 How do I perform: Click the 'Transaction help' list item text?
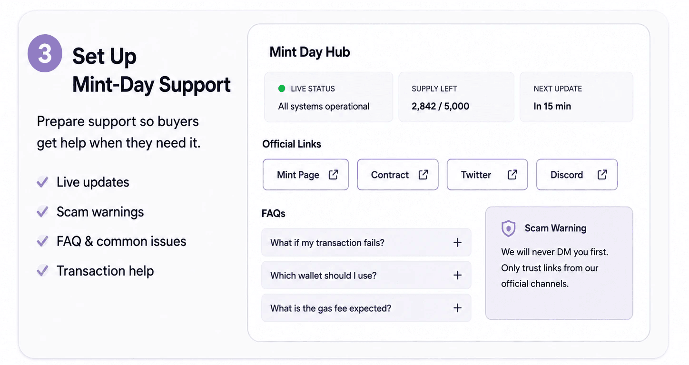coord(105,271)
